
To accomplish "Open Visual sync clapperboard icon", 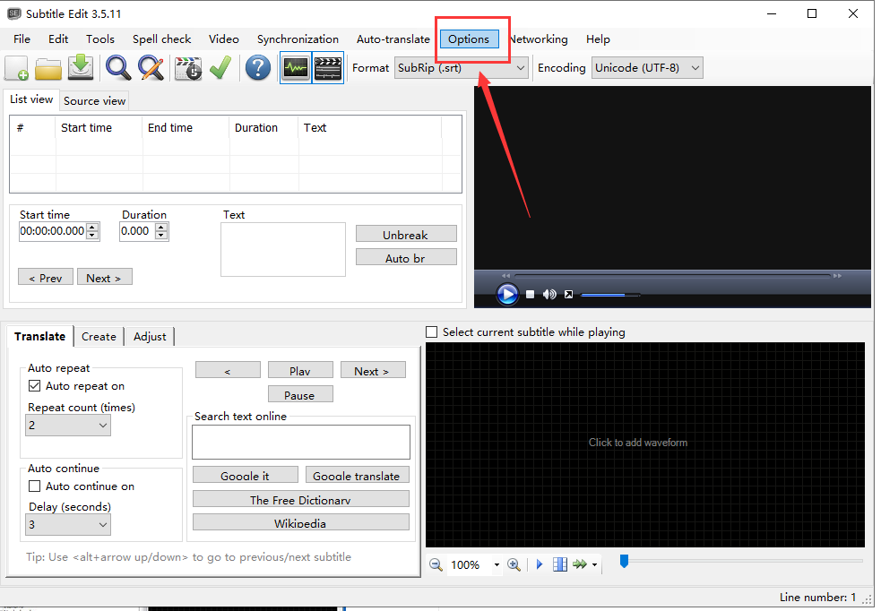I will tap(187, 68).
